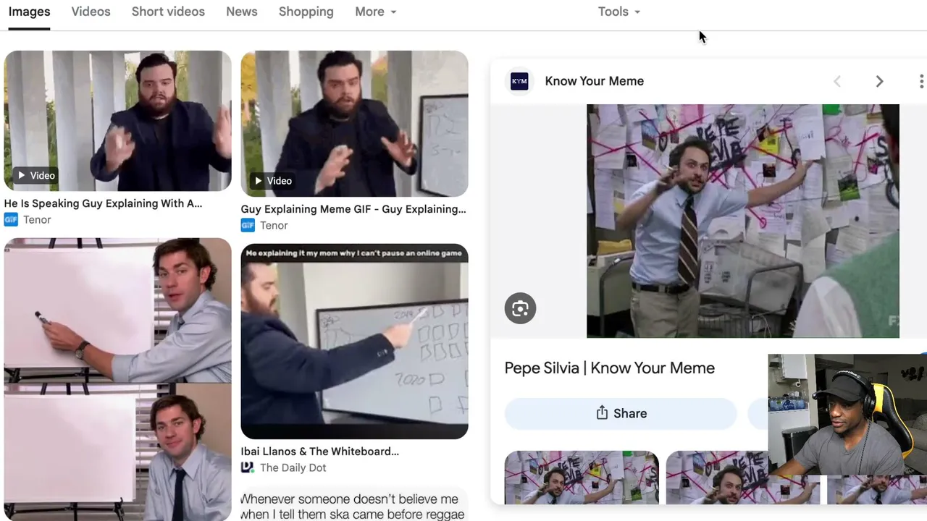Open the News tab
927x521 pixels.
tap(242, 12)
